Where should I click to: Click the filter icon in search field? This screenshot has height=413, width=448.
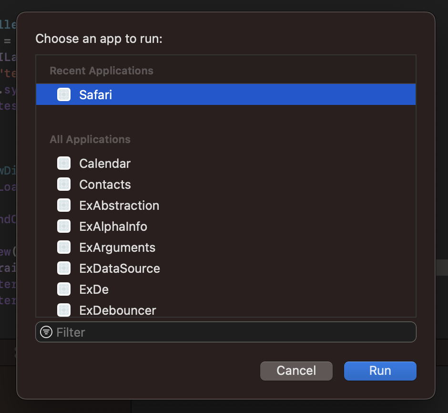pos(46,332)
